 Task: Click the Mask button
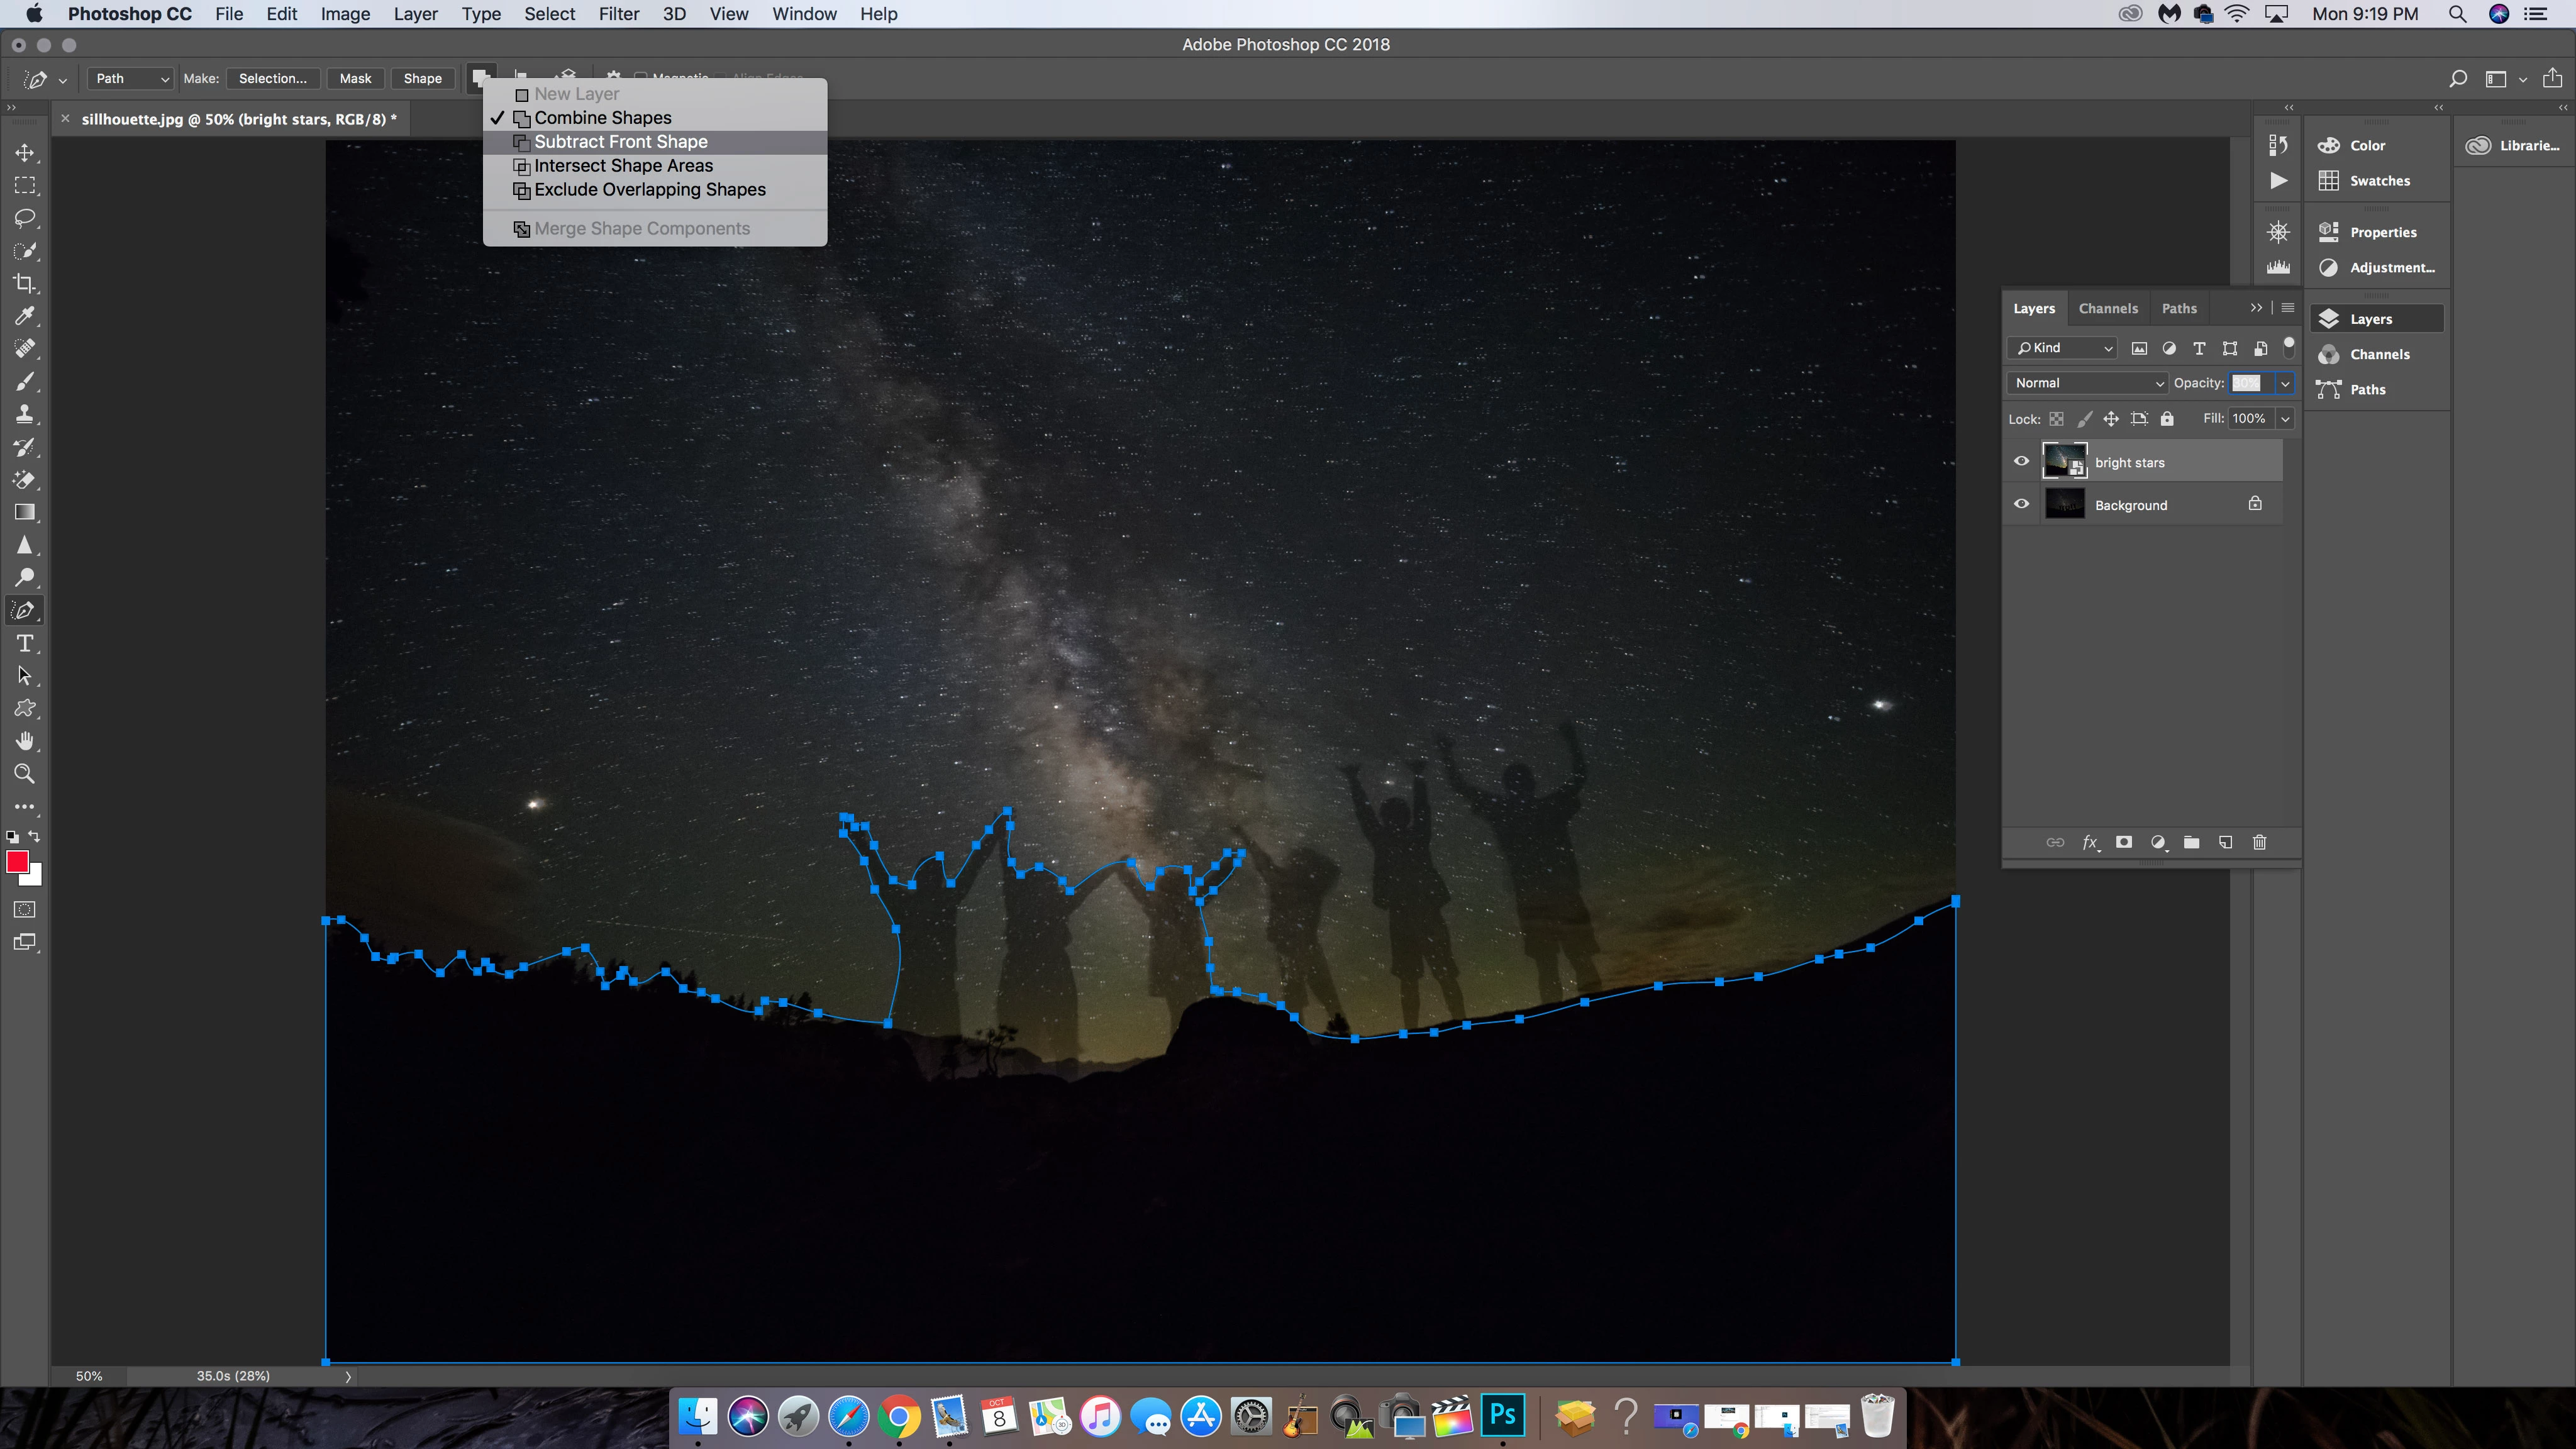click(355, 78)
